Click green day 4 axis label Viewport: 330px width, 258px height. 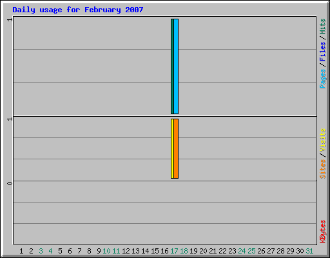(x=50, y=251)
